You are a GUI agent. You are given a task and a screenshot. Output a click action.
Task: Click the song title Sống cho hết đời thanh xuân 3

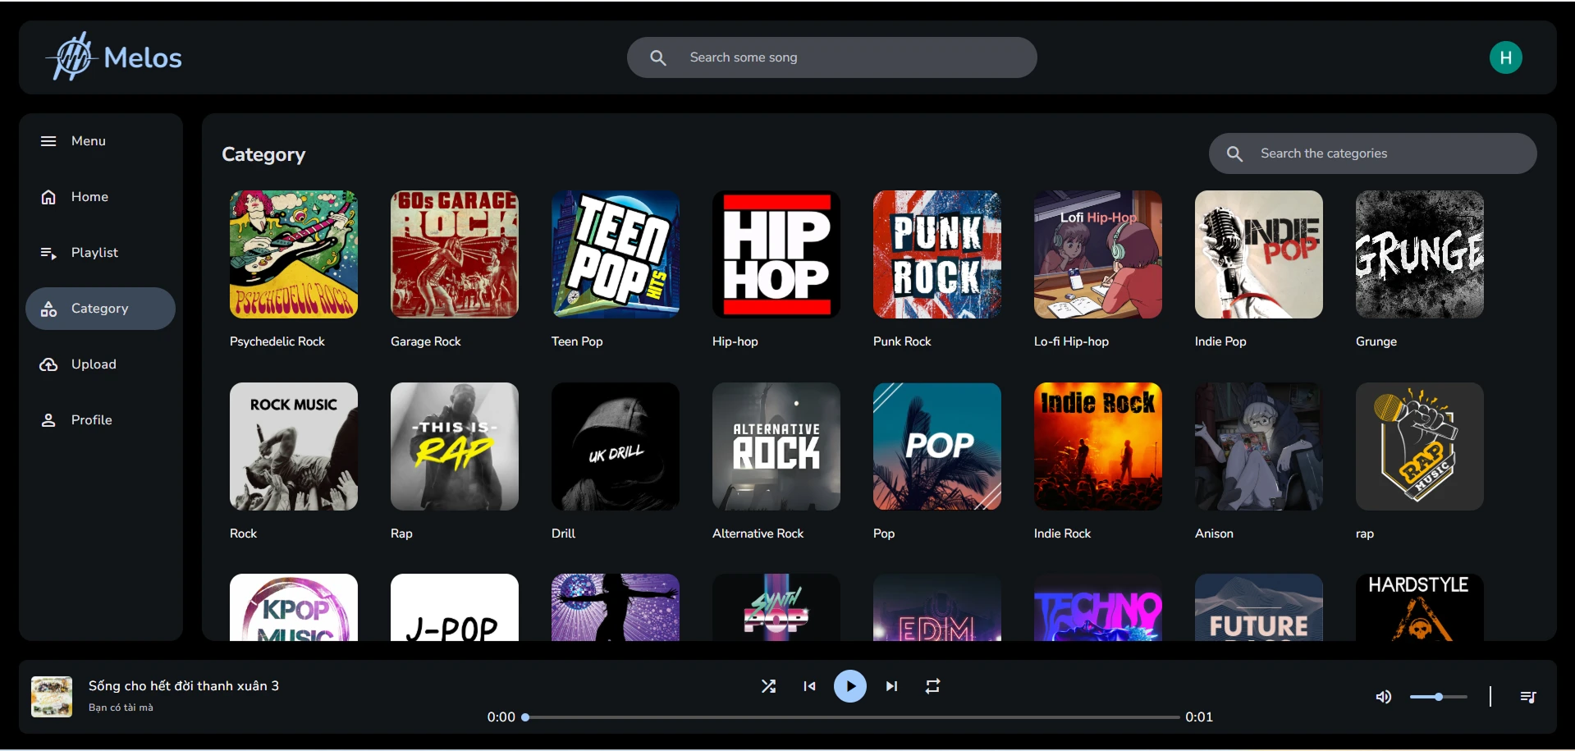(184, 685)
